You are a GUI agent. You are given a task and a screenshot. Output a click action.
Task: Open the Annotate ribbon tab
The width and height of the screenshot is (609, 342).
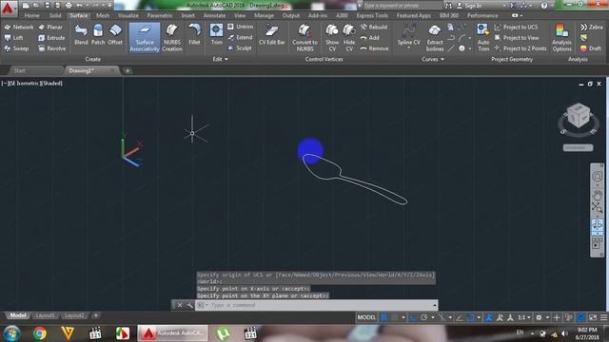tap(214, 15)
